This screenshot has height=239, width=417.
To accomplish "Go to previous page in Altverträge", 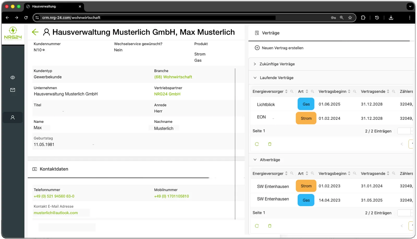I will pyautogui.click(x=402, y=226).
